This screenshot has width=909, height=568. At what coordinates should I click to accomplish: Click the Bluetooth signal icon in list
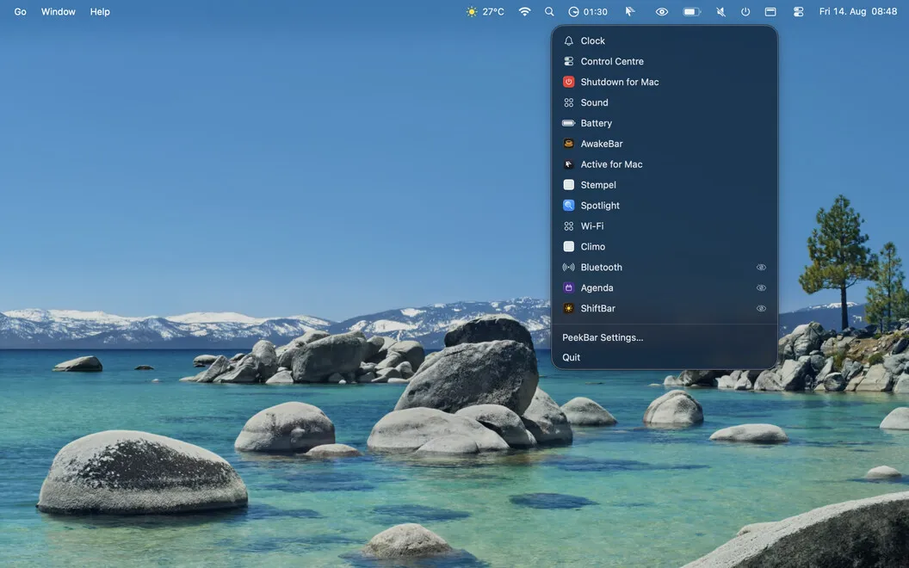pyautogui.click(x=569, y=267)
